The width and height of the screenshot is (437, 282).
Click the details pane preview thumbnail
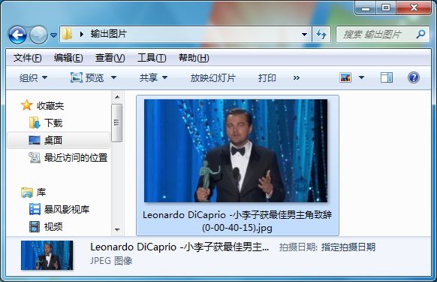click(x=47, y=255)
